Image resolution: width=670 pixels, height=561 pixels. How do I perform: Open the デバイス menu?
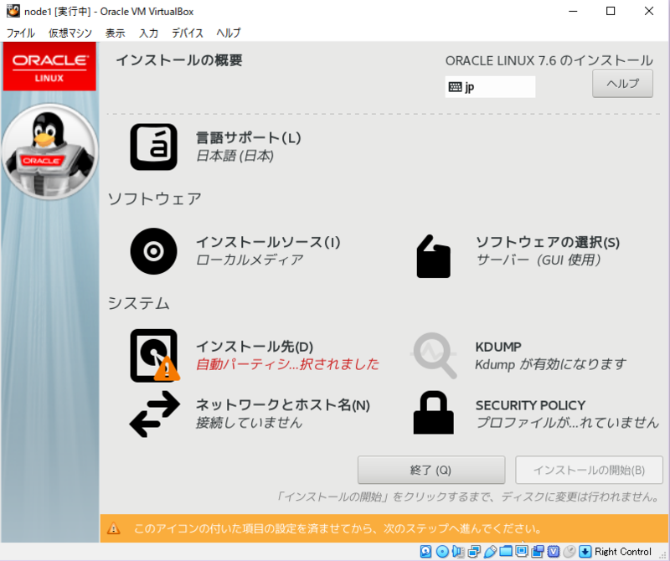(188, 33)
